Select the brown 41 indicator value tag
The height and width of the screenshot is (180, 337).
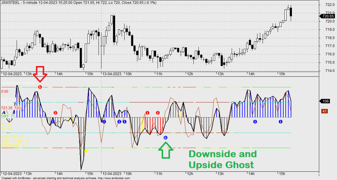coord(324,111)
